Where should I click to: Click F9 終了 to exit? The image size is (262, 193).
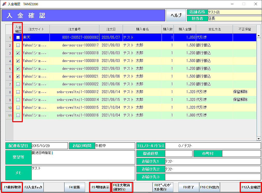click(189, 187)
